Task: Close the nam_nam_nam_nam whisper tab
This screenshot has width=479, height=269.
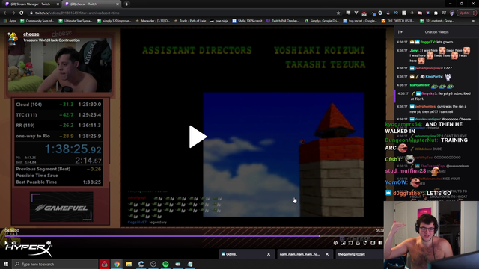Action: (x=327, y=254)
